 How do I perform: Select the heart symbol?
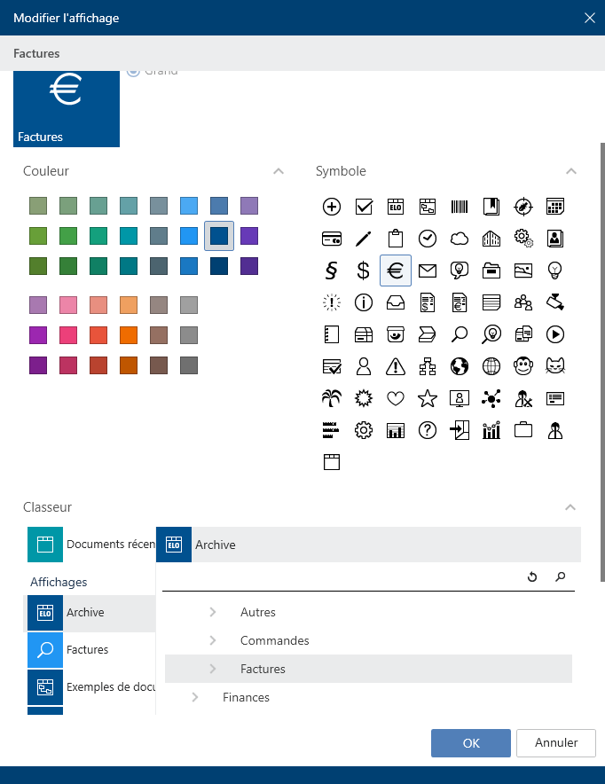click(x=396, y=398)
